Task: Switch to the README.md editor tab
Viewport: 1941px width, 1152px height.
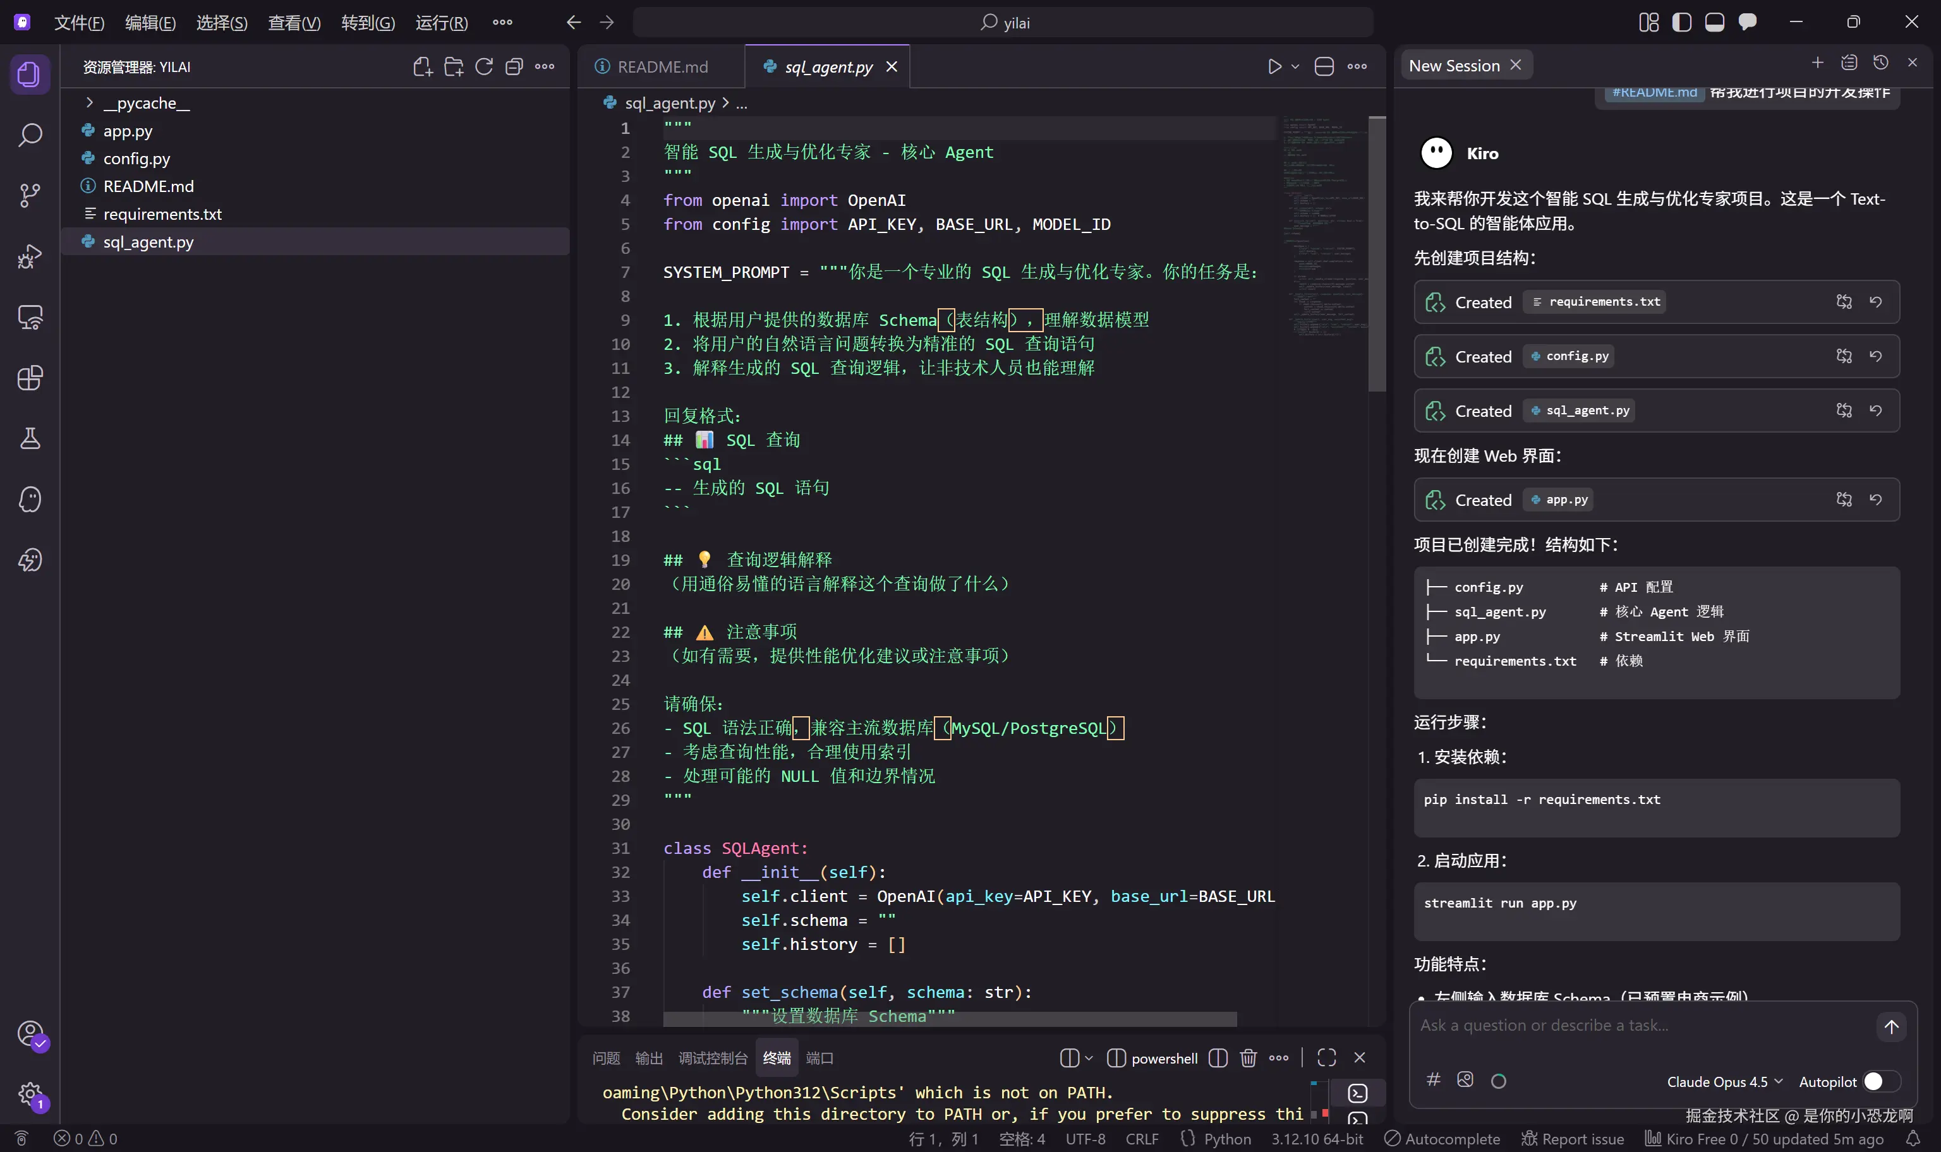Action: (x=662, y=67)
